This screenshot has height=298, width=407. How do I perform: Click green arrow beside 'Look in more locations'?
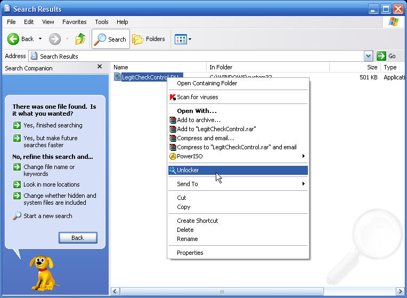click(x=17, y=184)
